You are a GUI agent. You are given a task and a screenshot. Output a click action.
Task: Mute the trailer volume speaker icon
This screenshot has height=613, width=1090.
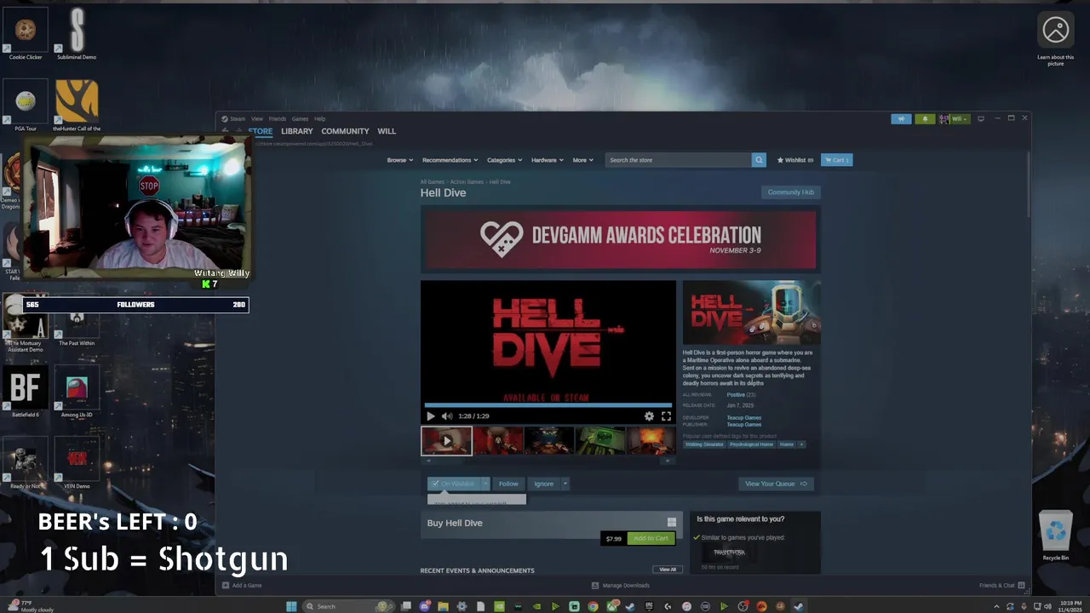pos(446,416)
